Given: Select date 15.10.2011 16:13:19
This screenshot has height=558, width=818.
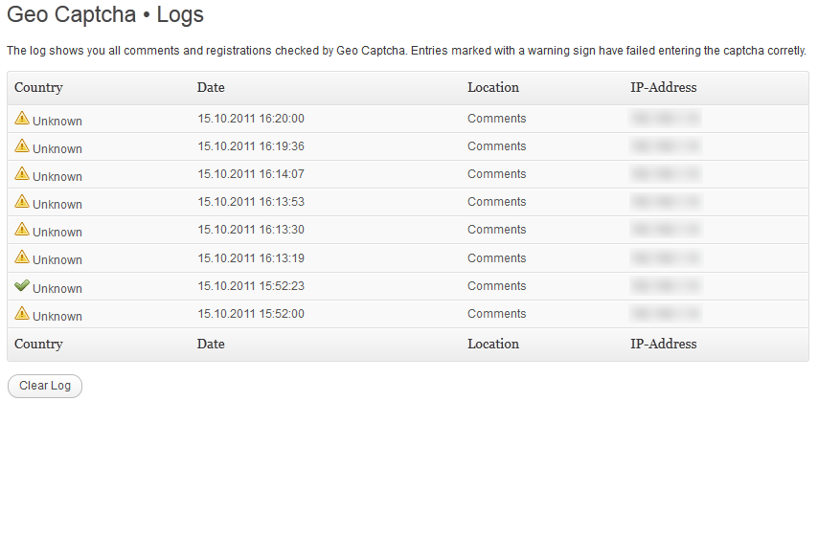Looking at the screenshot, I should (x=251, y=257).
